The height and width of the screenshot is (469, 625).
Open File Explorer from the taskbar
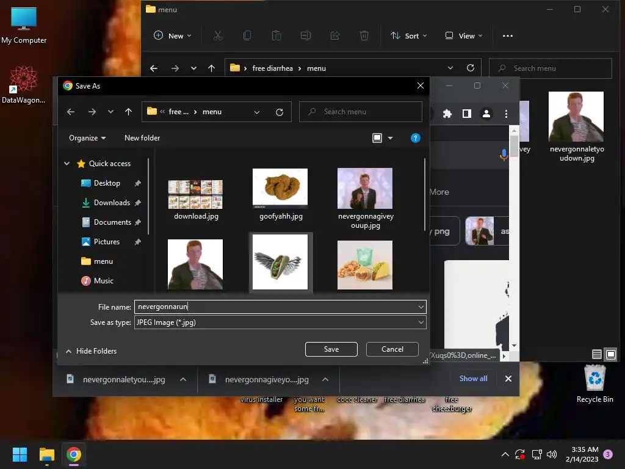46,454
